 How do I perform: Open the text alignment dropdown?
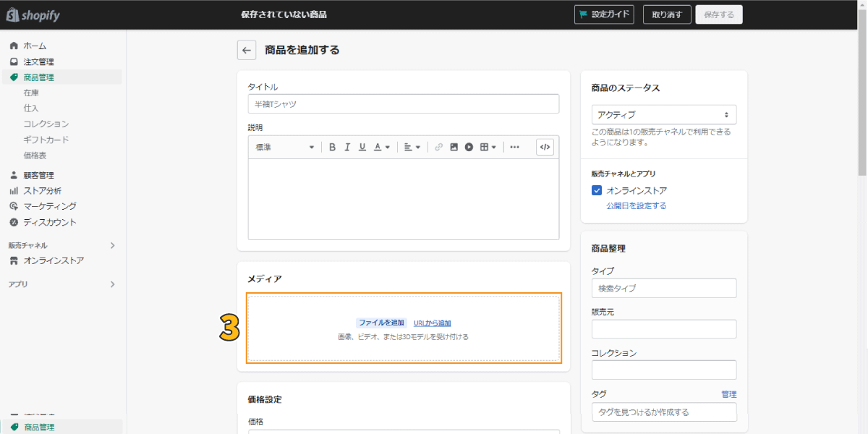[x=412, y=147]
